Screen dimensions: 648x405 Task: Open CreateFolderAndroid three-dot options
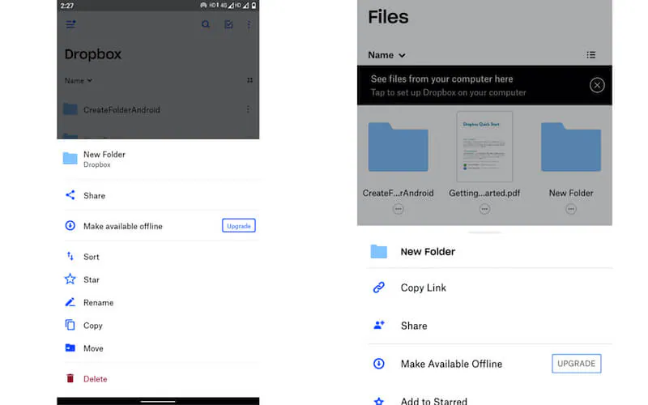[x=248, y=109]
